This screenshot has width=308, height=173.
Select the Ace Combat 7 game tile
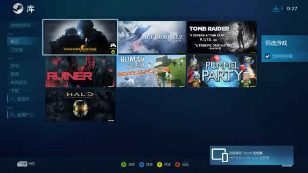[152, 37]
